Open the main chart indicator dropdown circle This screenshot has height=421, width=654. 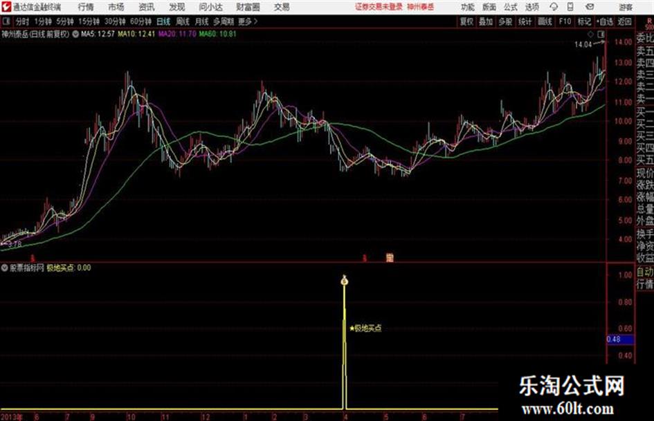75,34
